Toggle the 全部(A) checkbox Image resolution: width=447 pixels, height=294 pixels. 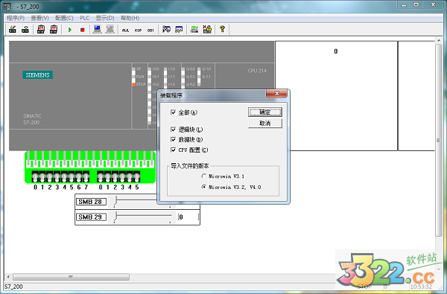[173, 112]
